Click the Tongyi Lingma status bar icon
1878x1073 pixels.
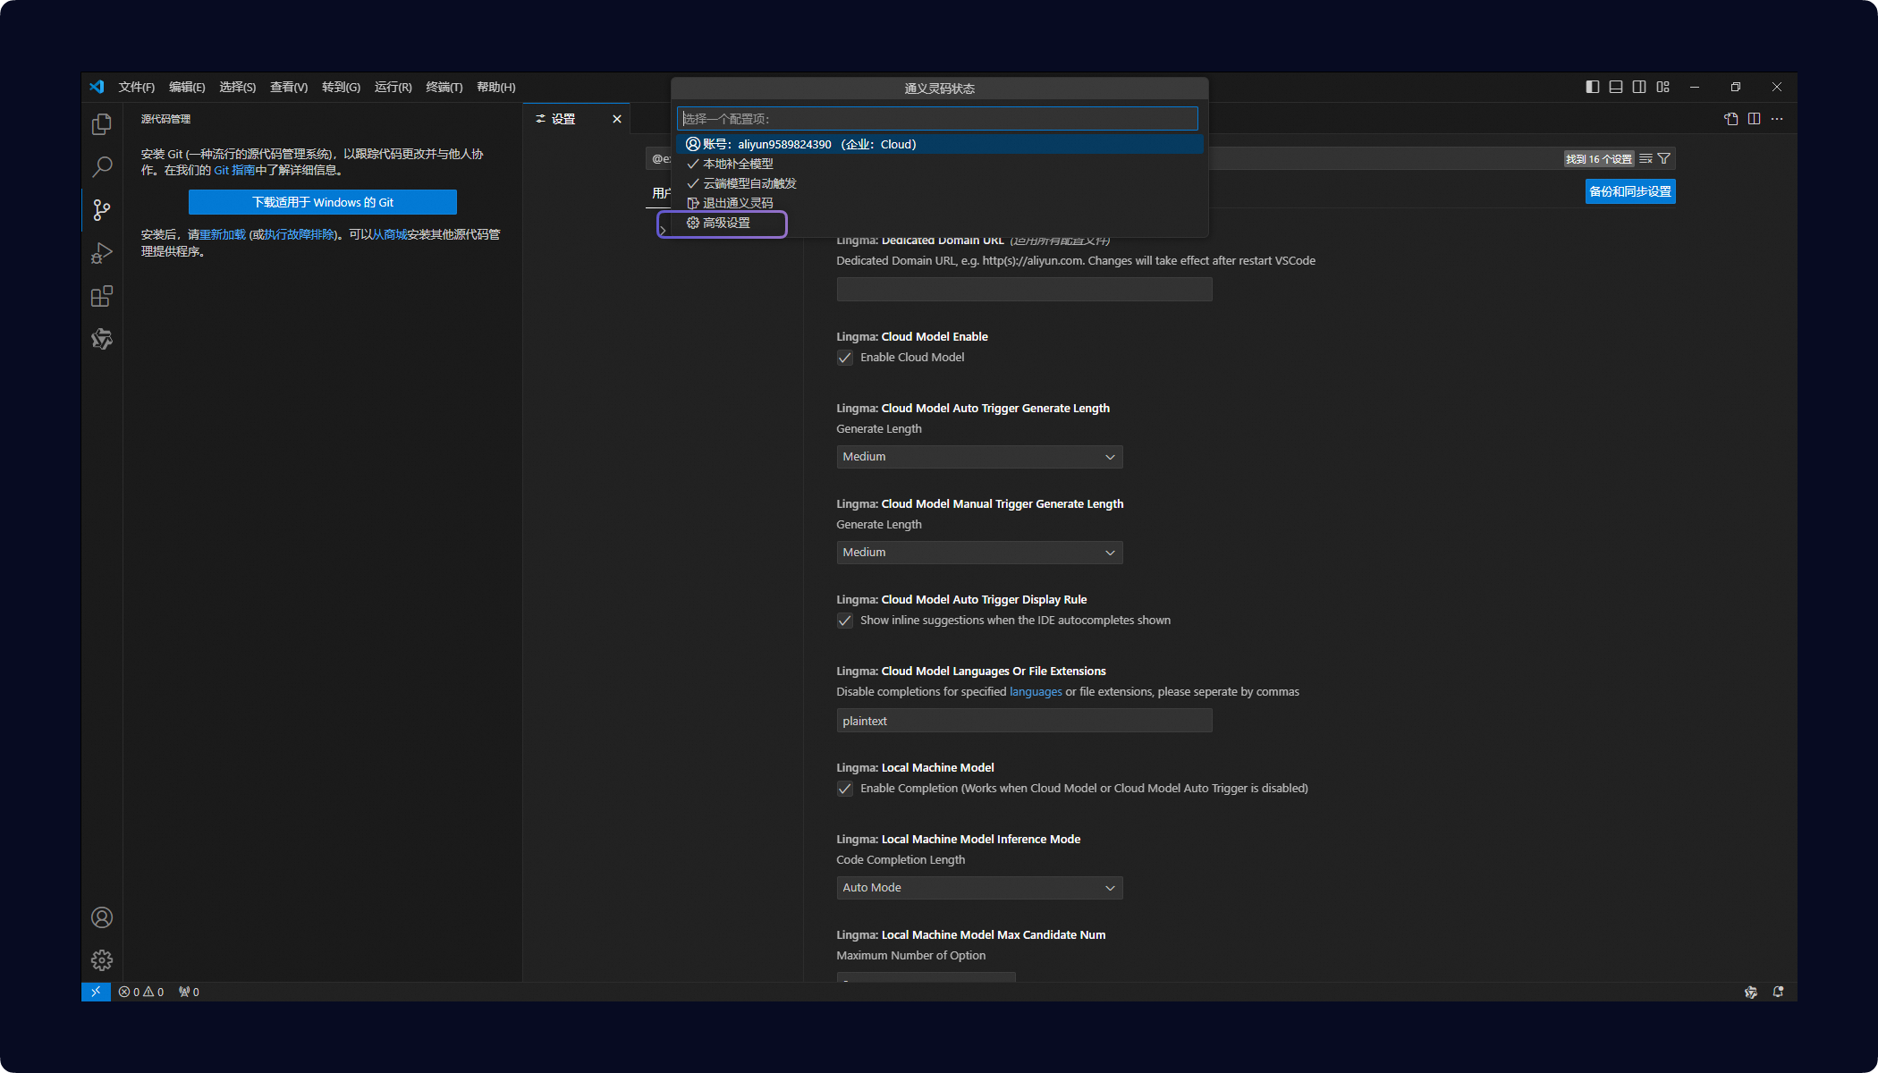[1751, 992]
